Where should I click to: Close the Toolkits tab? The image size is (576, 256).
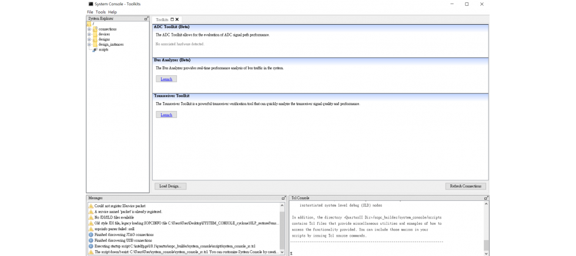point(177,19)
